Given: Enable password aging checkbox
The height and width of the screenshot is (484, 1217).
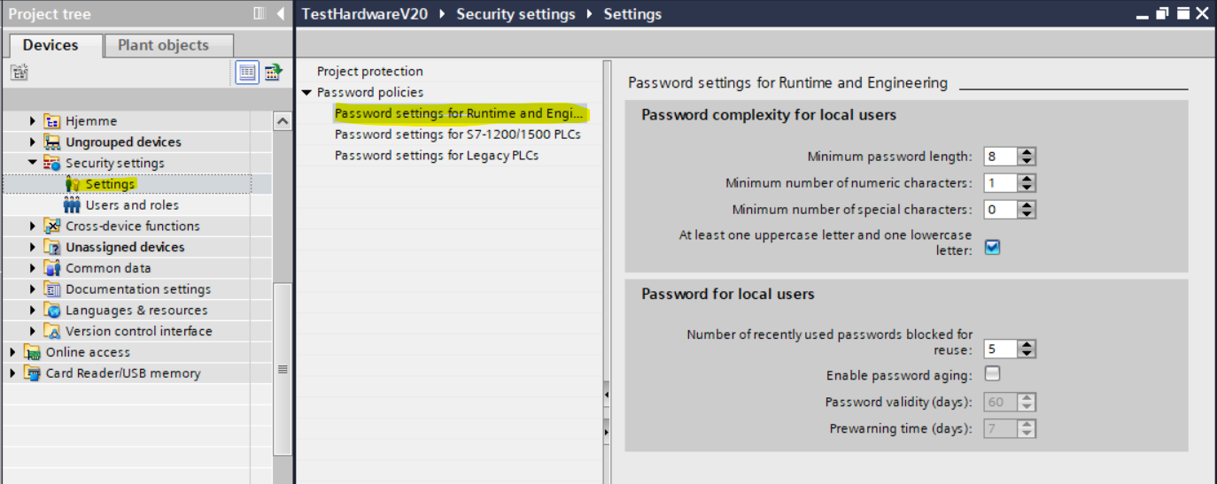Looking at the screenshot, I should click(x=993, y=373).
